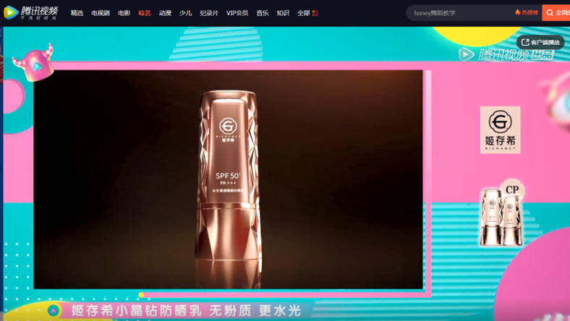
Task: Open the 姬存希 GICHANCY brand logo card
Action: click(x=501, y=130)
